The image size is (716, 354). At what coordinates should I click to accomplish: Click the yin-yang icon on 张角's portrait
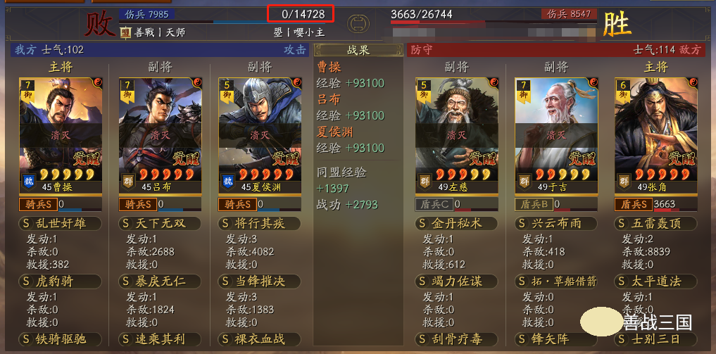pos(693,82)
